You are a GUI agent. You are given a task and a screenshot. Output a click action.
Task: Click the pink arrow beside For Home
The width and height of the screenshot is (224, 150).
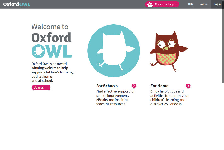click(x=188, y=86)
